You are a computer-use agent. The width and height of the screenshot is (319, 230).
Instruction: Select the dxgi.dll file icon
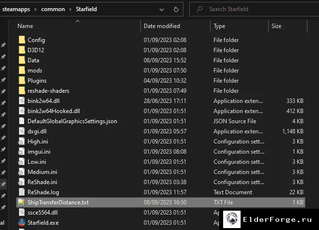pos(22,131)
